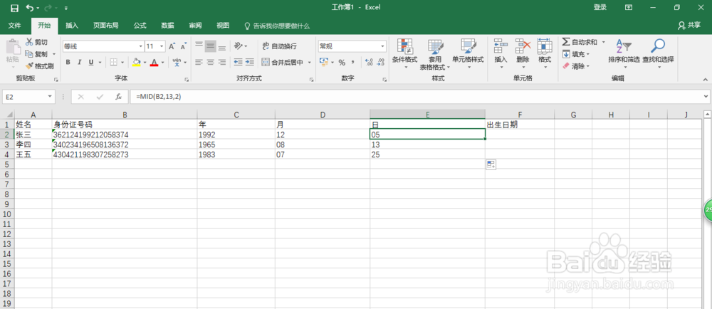712x309 pixels.
Task: Toggle middle vertical alignment
Action: (x=210, y=46)
